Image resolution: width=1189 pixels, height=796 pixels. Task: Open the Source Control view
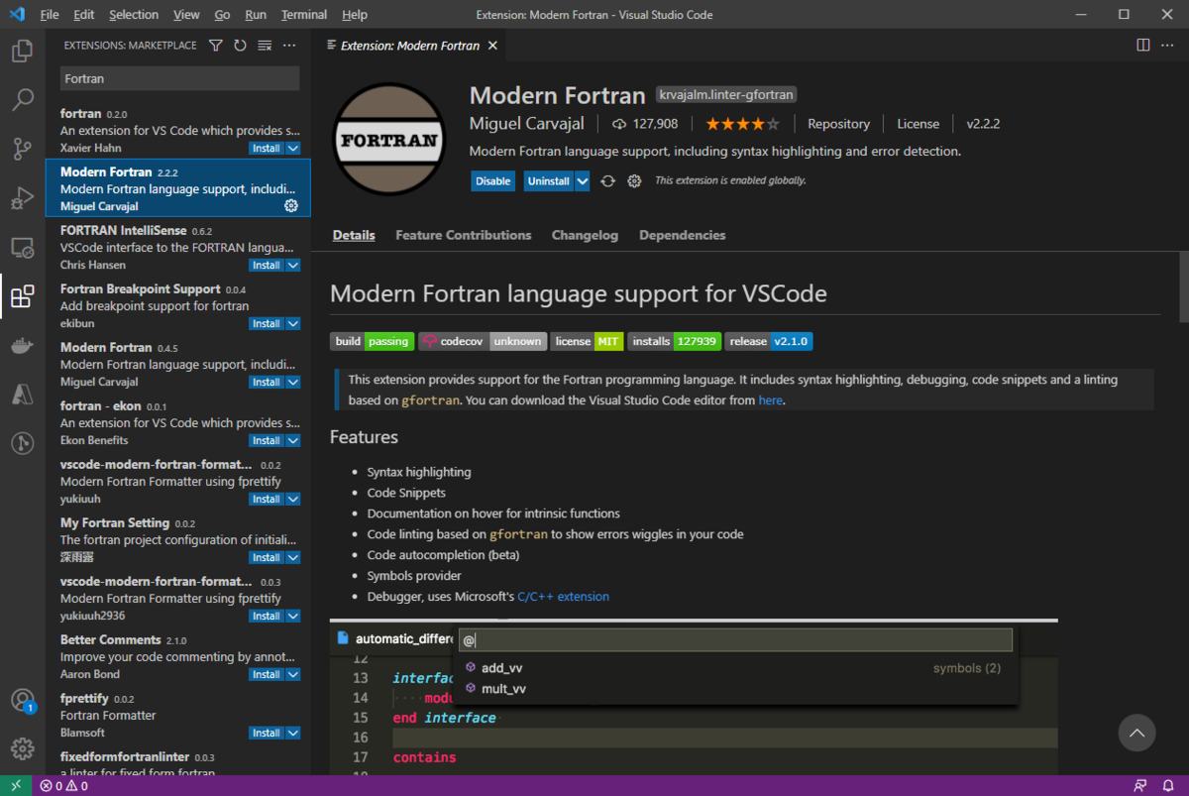pyautogui.click(x=22, y=149)
